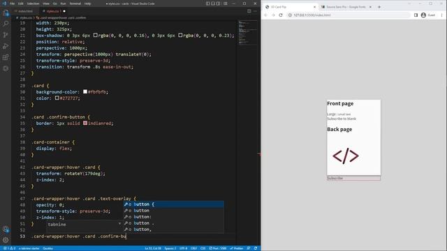This screenshot has width=447, height=251.
Task: Change the UTF-8 file encoding
Action: (183, 248)
